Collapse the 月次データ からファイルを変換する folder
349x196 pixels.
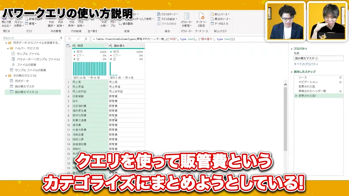6,43
